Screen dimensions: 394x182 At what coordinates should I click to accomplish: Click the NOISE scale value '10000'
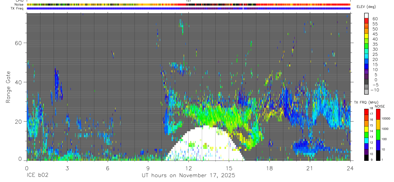(385, 119)
